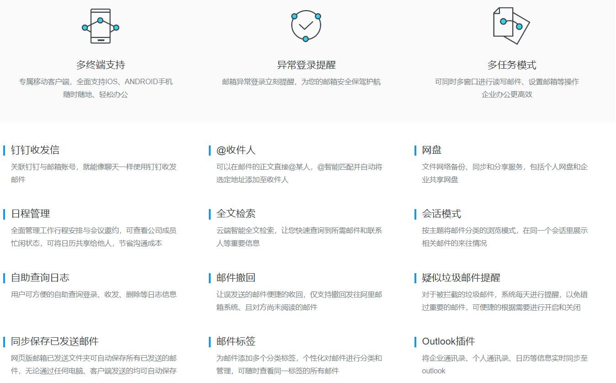Open the 自助查询日志 feature heading
Image resolution: width=616 pixels, height=383 pixels.
[40, 278]
